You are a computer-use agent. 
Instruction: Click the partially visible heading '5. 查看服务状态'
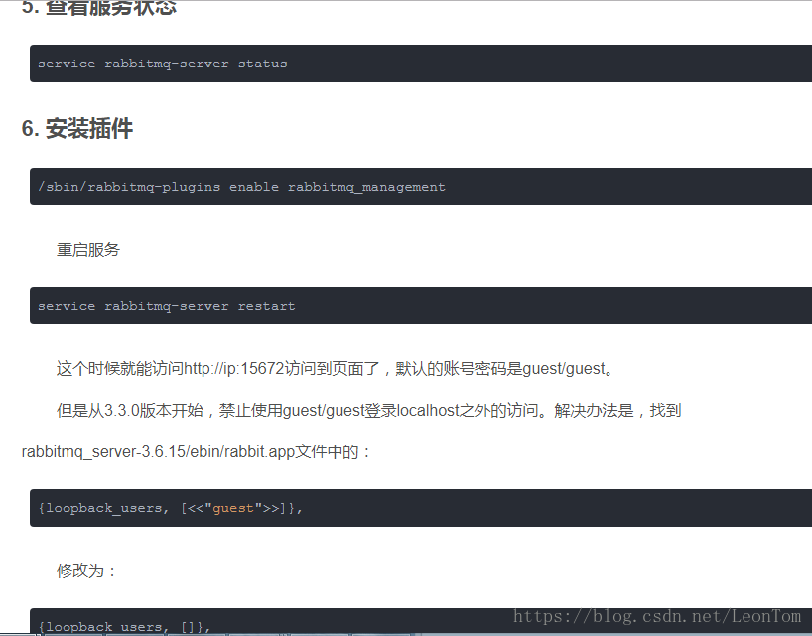point(99,8)
